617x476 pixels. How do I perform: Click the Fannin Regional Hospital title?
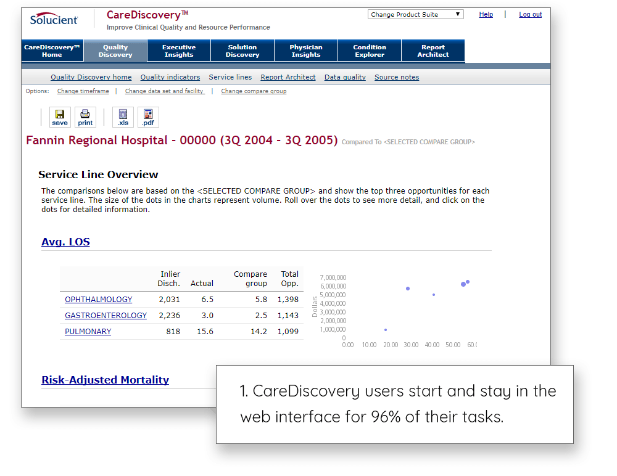pos(182,141)
